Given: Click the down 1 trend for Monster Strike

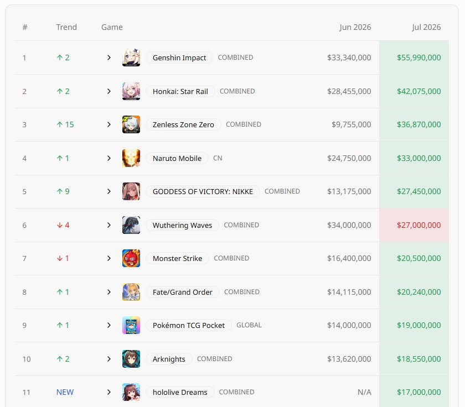Looking at the screenshot, I should 63,258.
